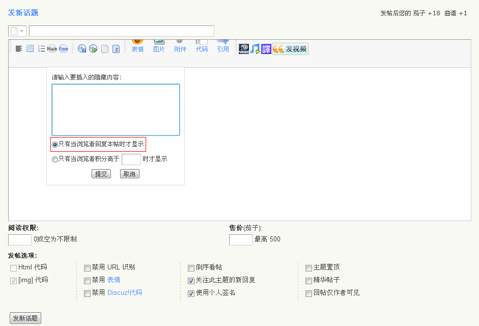The height and width of the screenshot is (326, 479).
Task: Enable the Html 代码 checkbox
Action: 13,268
